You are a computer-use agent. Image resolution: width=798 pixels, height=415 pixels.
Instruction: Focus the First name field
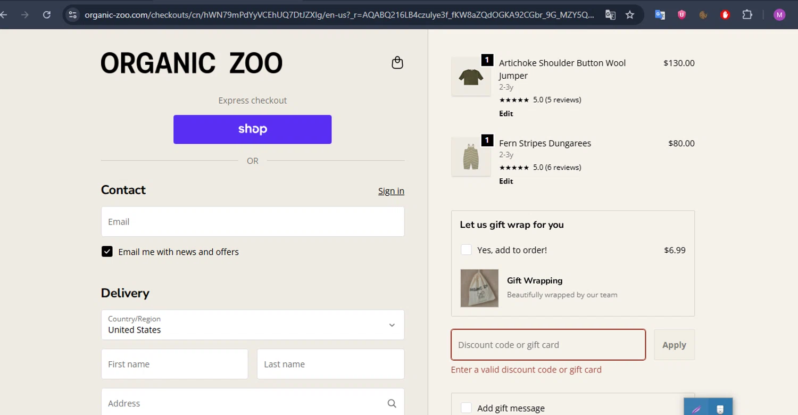(x=174, y=364)
